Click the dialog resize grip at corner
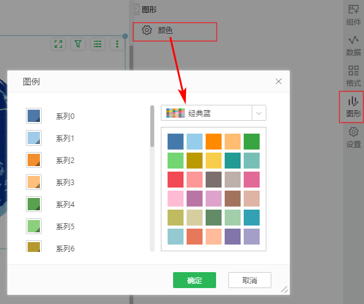This screenshot has width=364, height=304. (x=285, y=290)
